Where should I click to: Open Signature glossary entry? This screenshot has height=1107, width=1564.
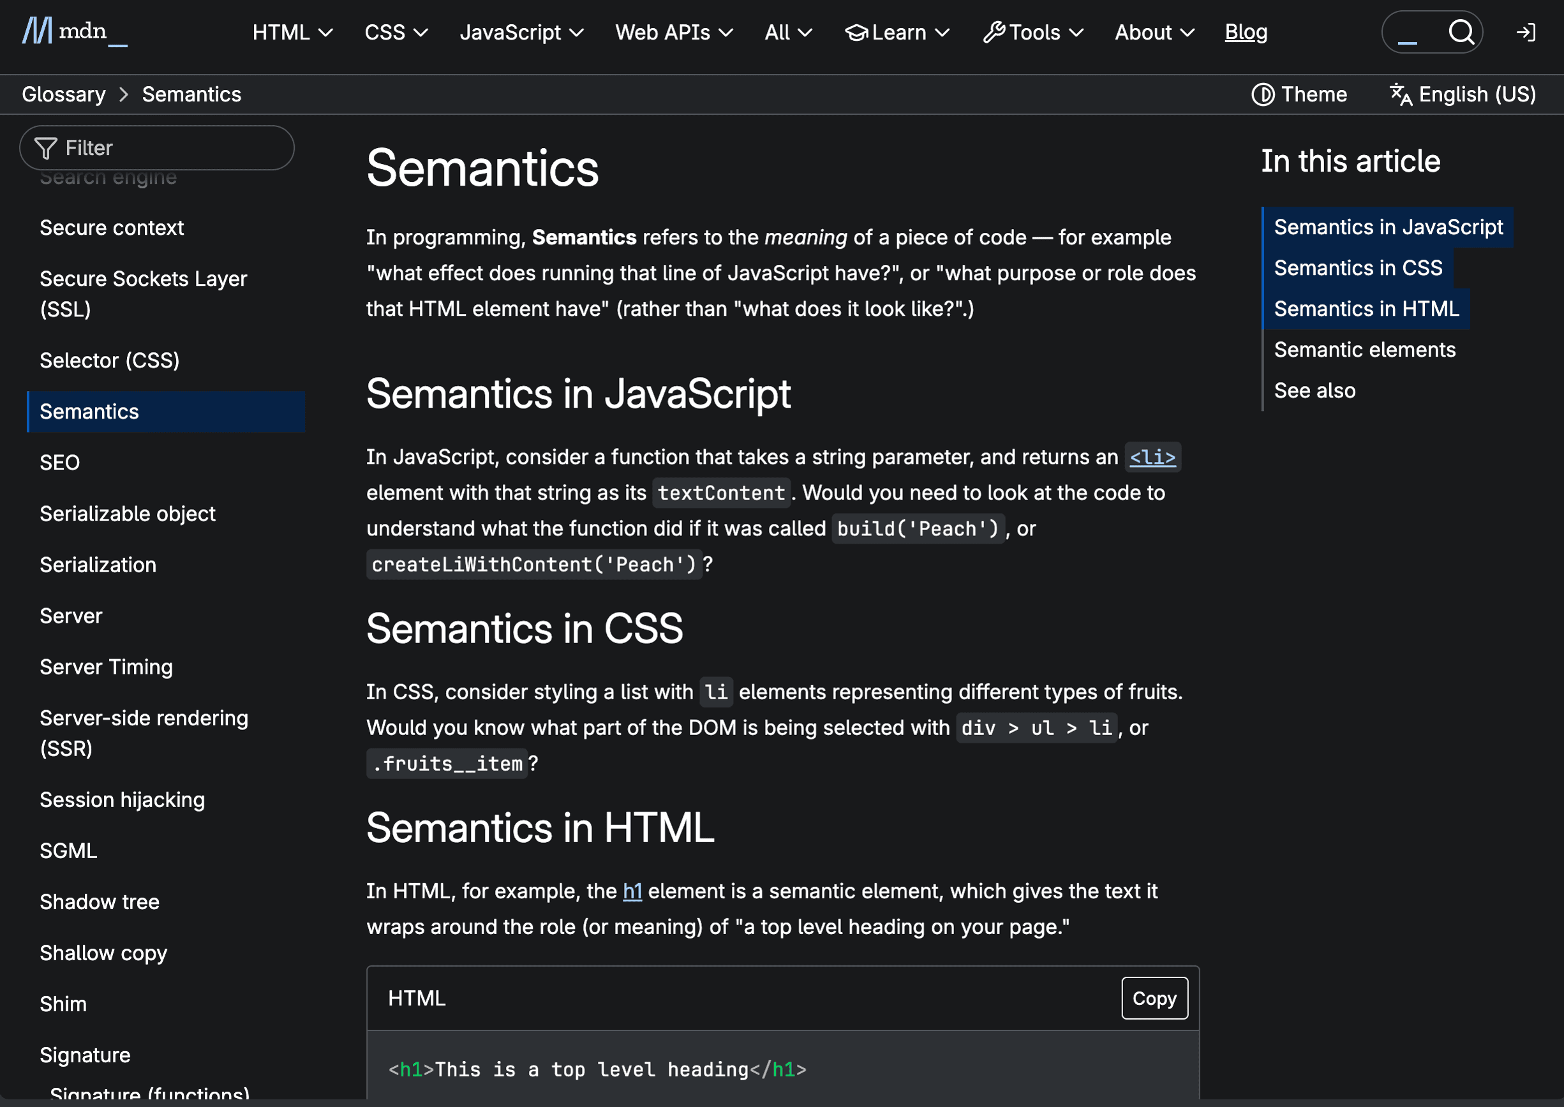86,1056
